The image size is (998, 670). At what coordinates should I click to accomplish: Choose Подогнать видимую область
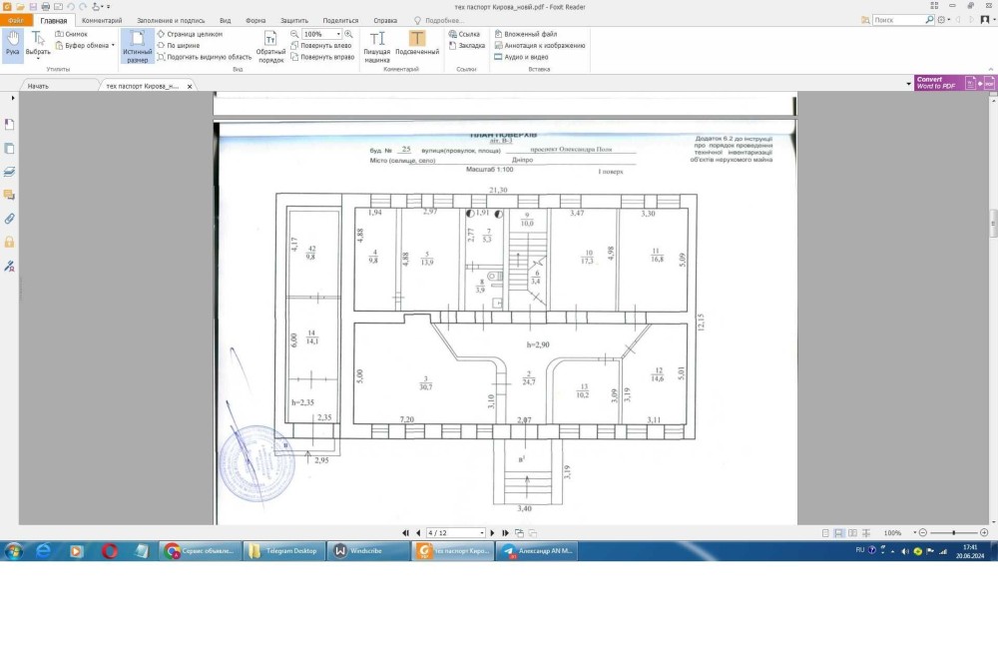[x=205, y=57]
